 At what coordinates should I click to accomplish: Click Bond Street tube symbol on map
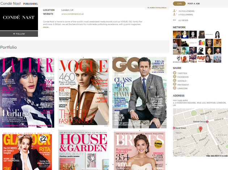pos(174,128)
